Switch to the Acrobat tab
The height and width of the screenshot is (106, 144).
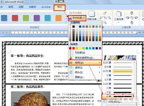(x=46, y=7)
